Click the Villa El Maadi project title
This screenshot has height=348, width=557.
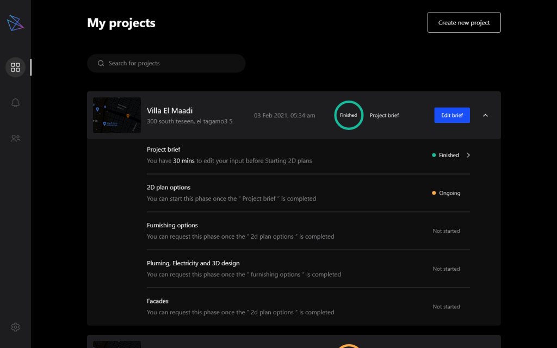pos(170,111)
